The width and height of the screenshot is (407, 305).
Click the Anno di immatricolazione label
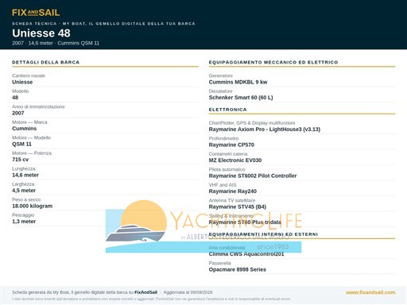click(x=38, y=106)
